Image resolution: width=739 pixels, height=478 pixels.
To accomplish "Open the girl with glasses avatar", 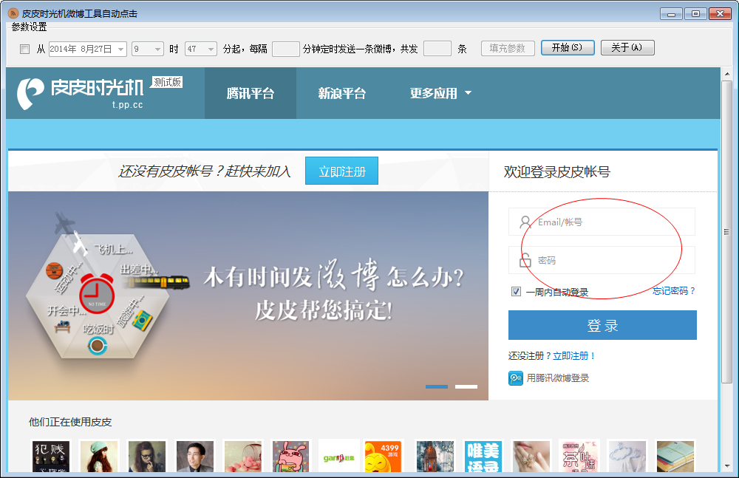I will (x=147, y=456).
